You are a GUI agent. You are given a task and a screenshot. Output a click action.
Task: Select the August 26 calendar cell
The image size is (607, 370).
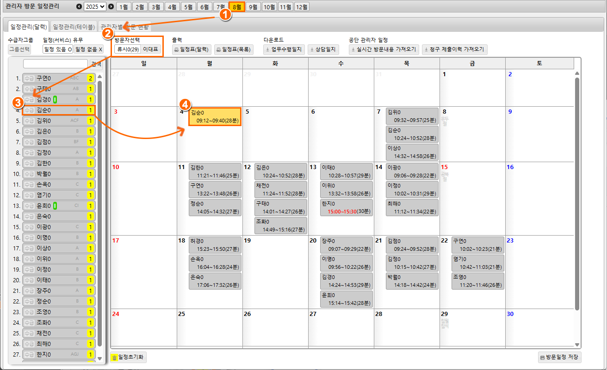pyautogui.click(x=275, y=328)
